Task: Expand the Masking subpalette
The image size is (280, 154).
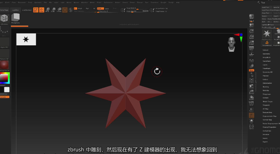Action: pos(266,87)
